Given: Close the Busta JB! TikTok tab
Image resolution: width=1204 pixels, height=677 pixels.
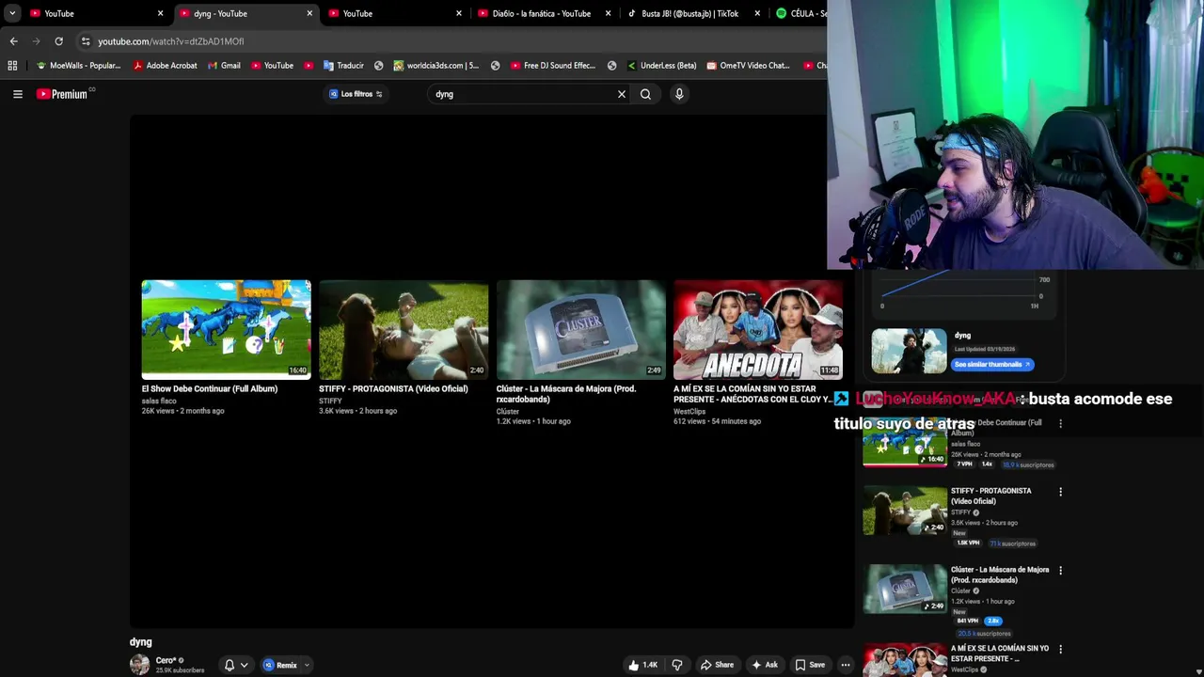Looking at the screenshot, I should (757, 13).
